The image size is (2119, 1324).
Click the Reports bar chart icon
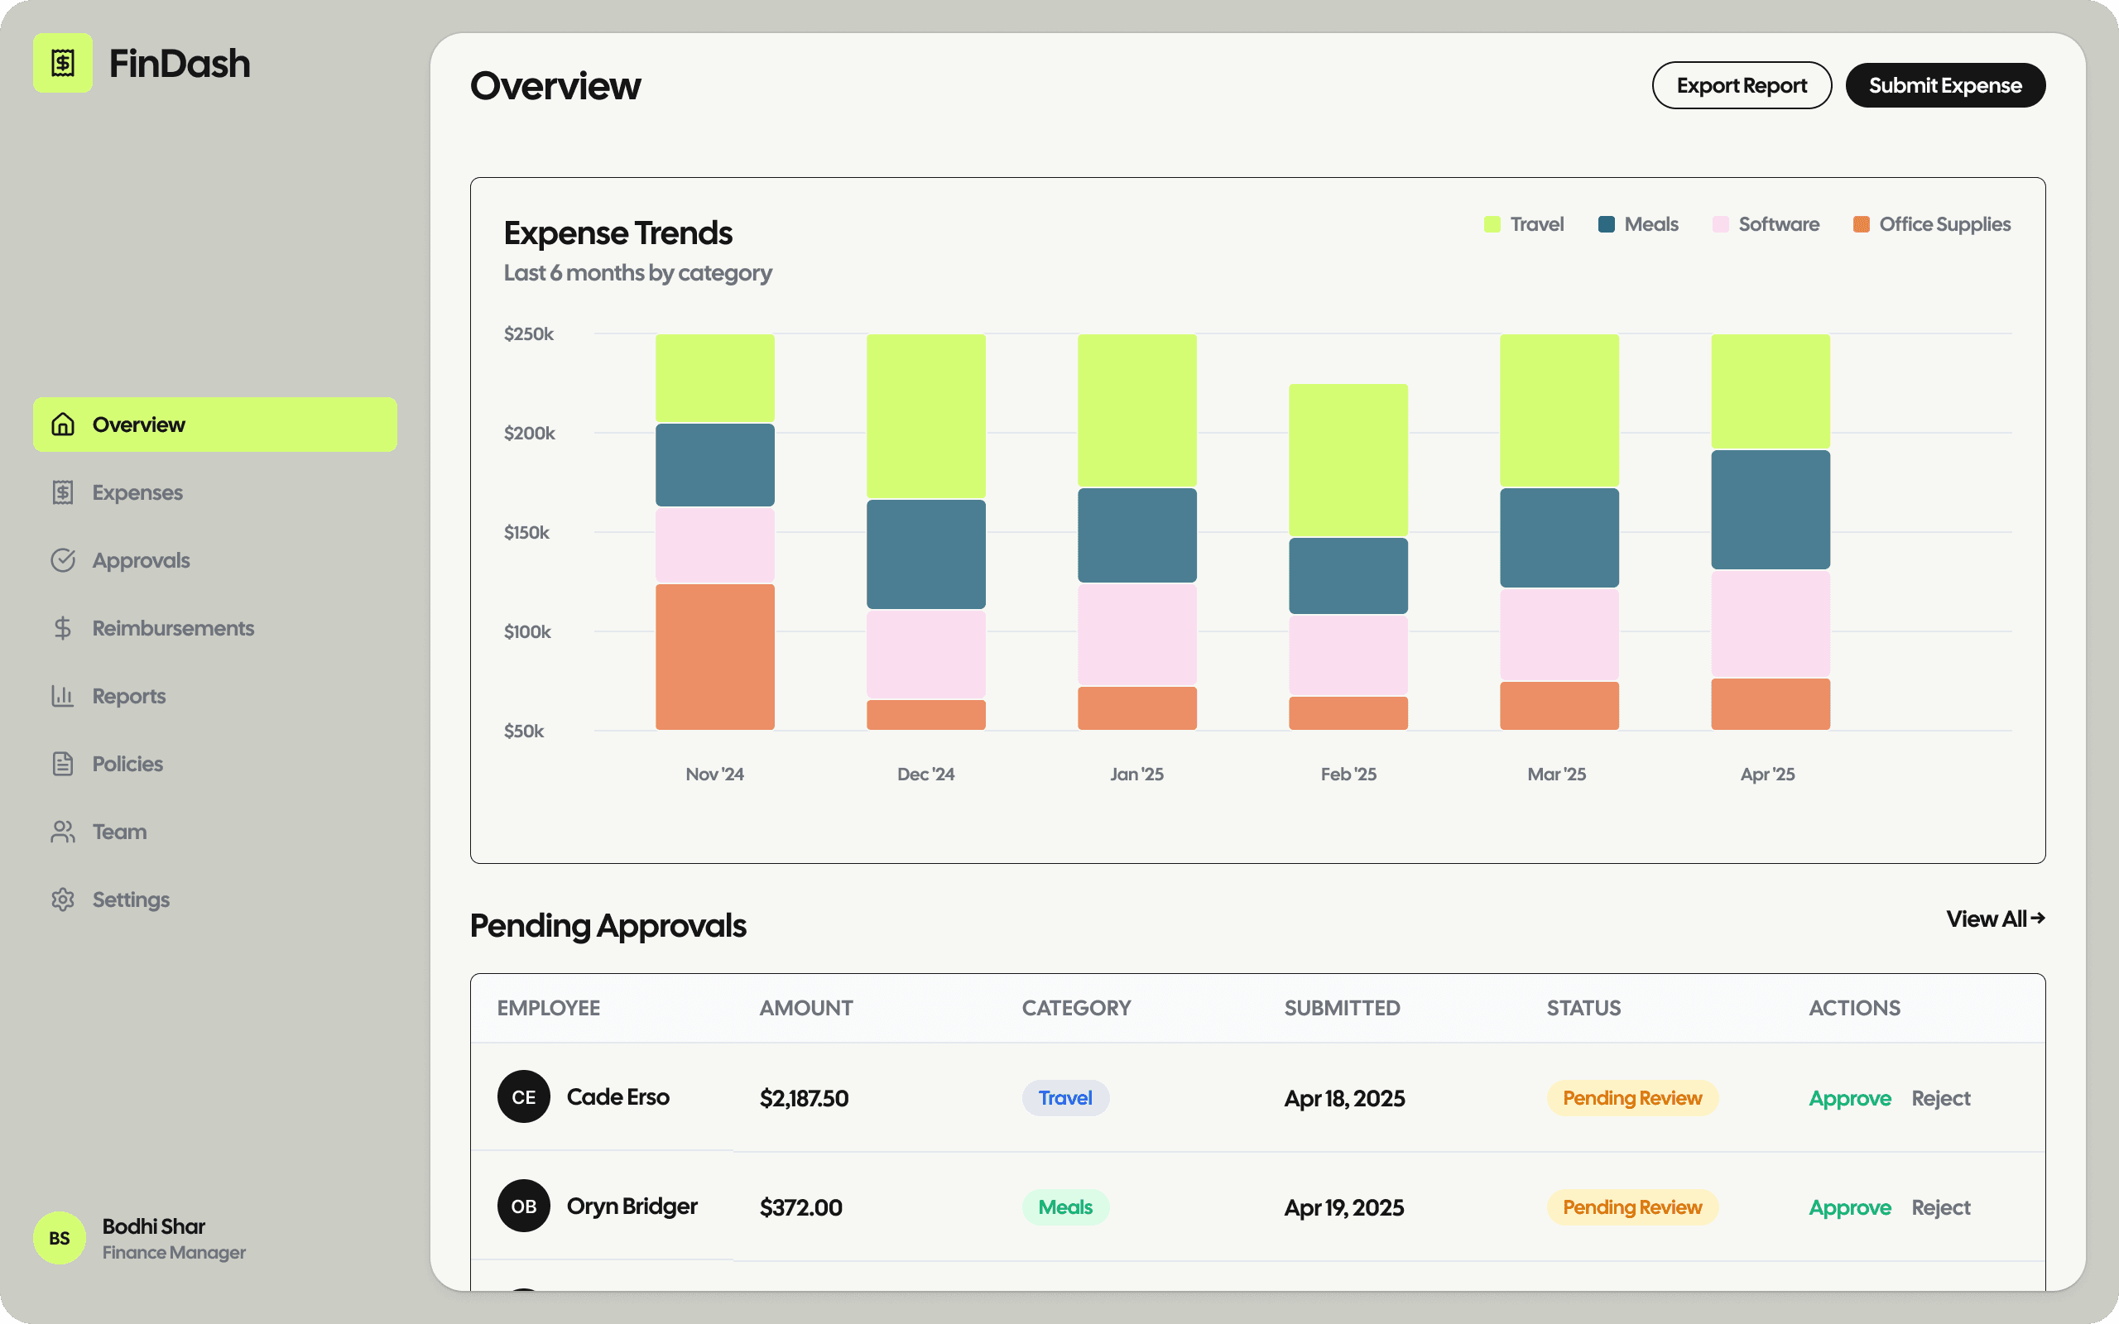(62, 696)
